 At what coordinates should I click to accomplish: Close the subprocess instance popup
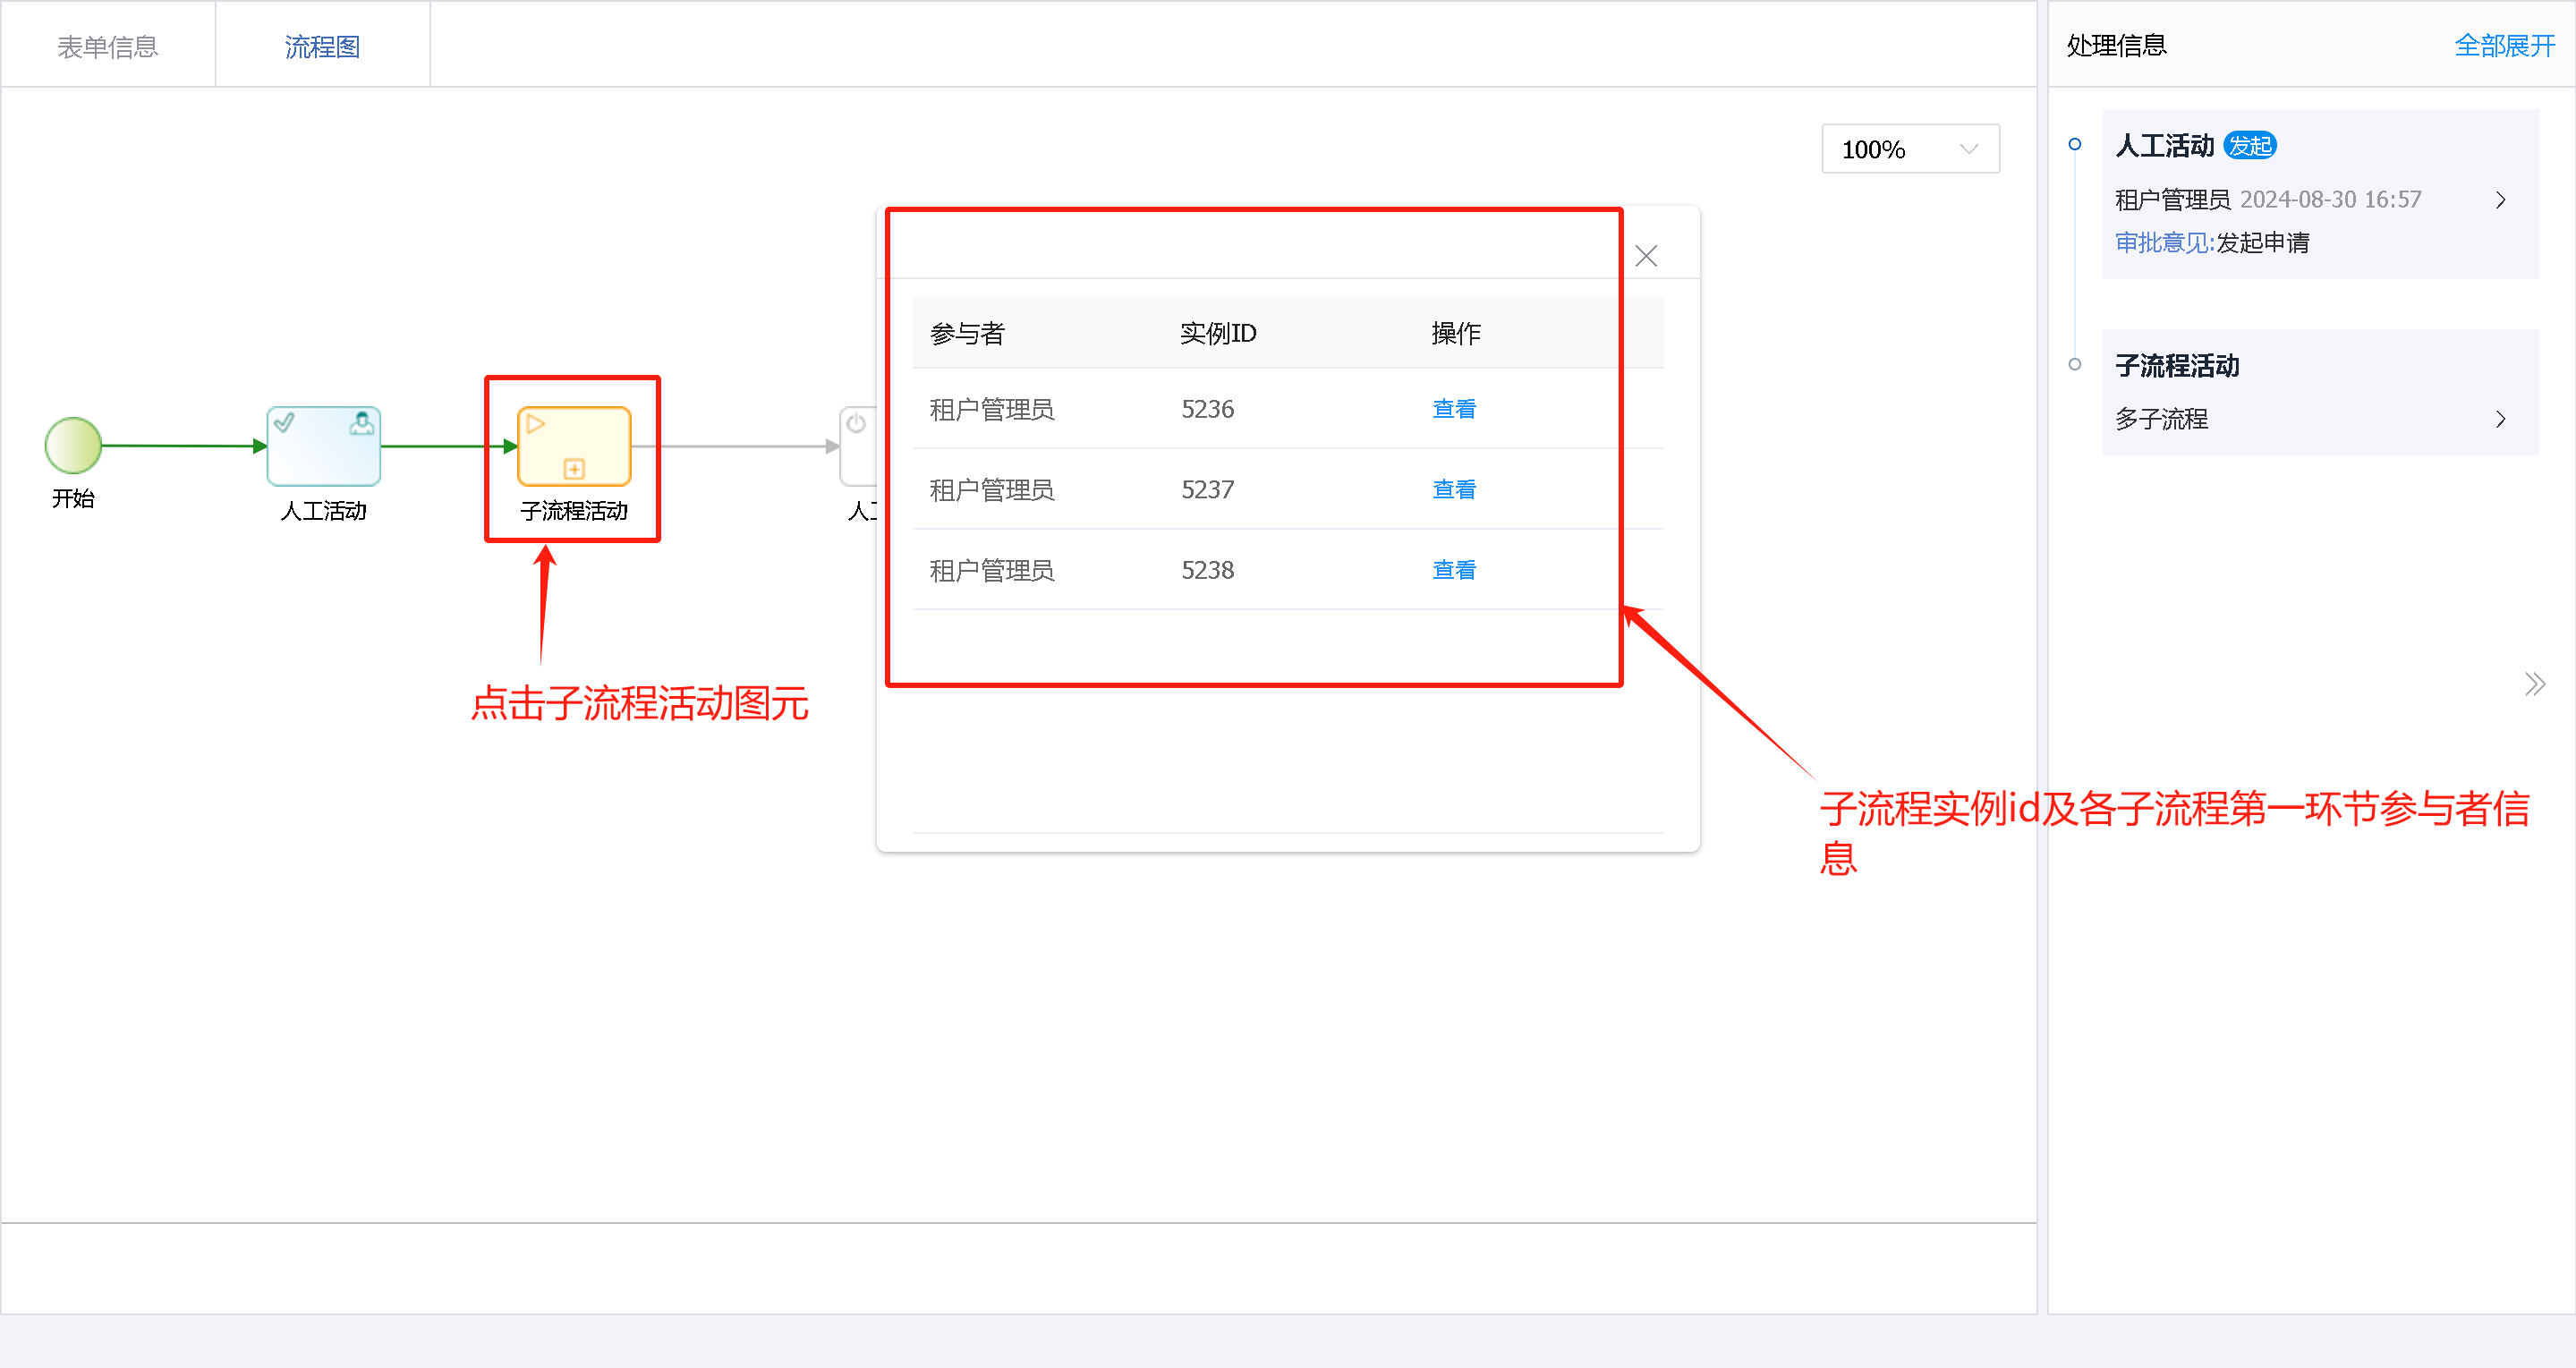tap(1646, 256)
